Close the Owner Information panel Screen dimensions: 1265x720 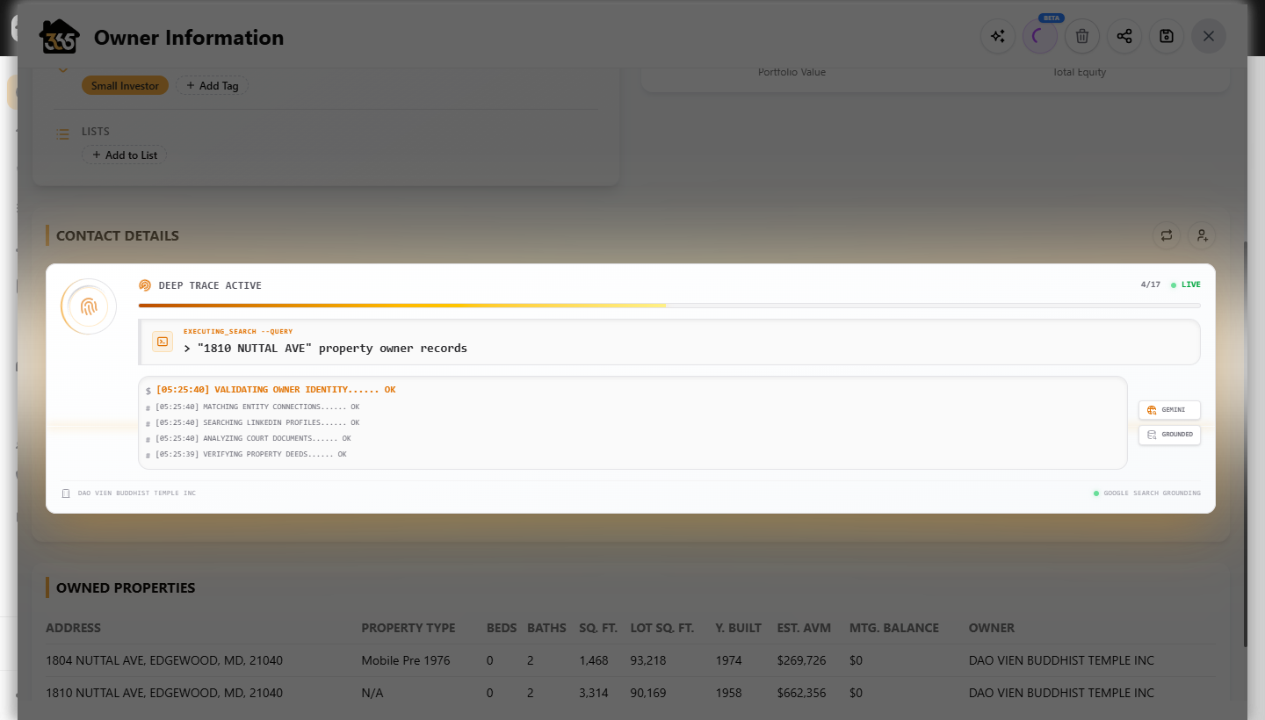click(1209, 36)
